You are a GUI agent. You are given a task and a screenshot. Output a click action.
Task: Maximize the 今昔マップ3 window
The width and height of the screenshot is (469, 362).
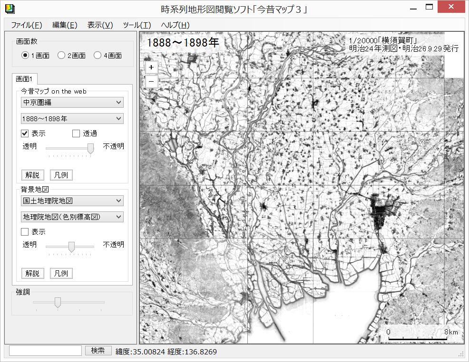point(429,7)
